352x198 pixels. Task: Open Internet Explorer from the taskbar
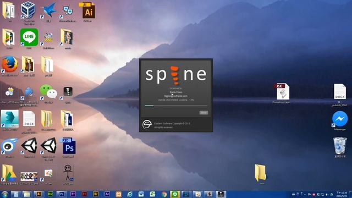pos(130,194)
